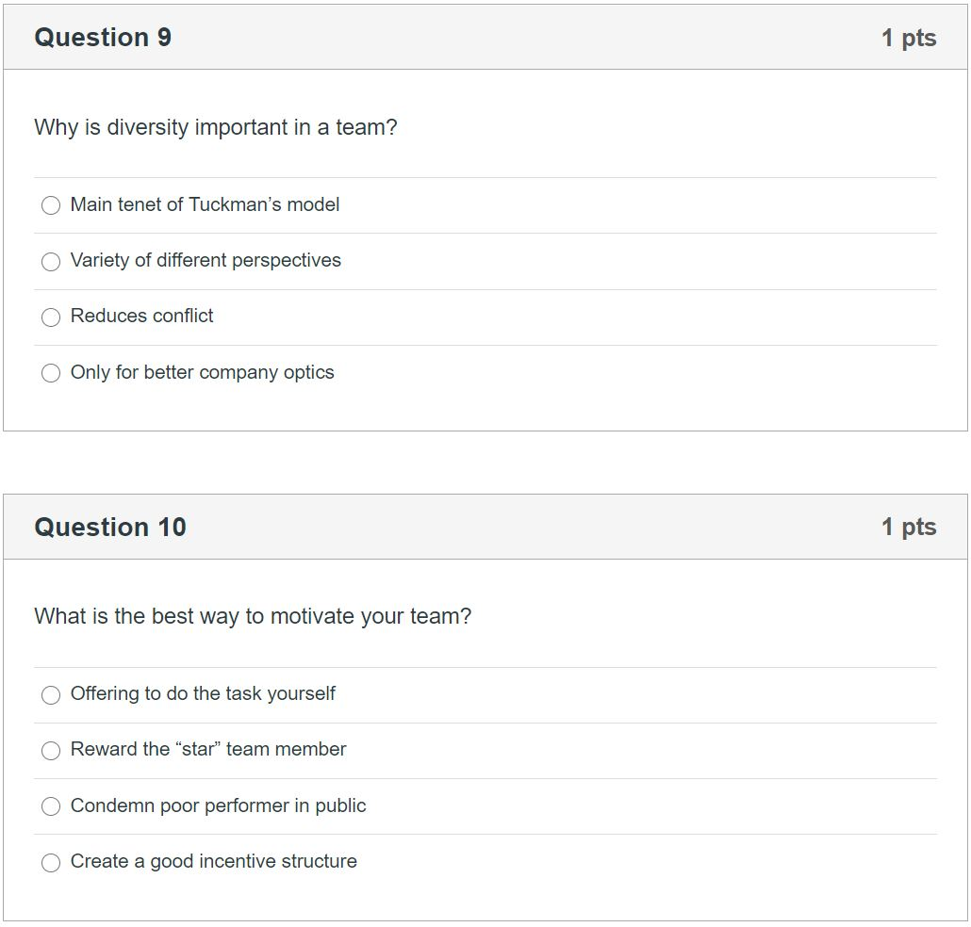971x927 pixels.
Task: Select 'Variety of different perspectives' option
Action: [x=50, y=261]
